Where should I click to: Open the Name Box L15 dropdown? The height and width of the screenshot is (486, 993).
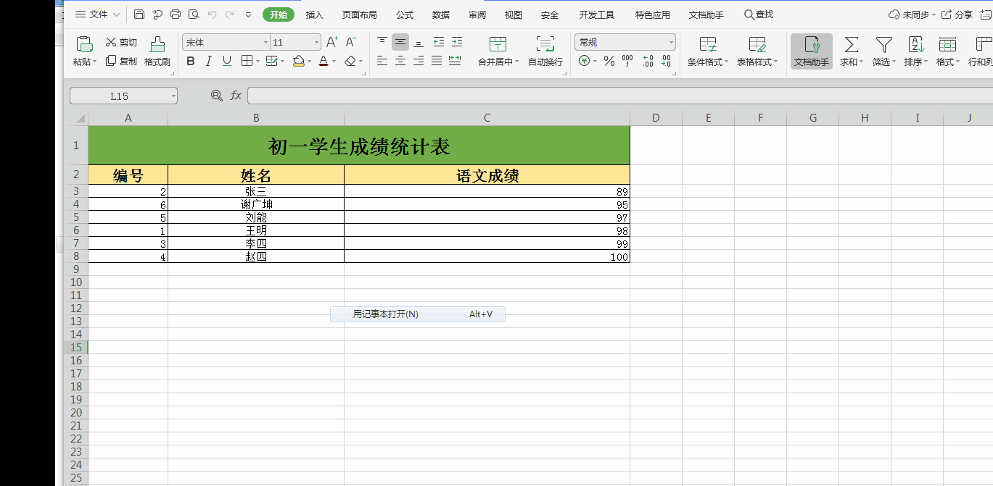pos(173,96)
